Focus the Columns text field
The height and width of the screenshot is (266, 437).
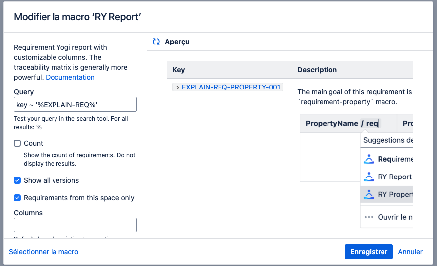pos(75,225)
